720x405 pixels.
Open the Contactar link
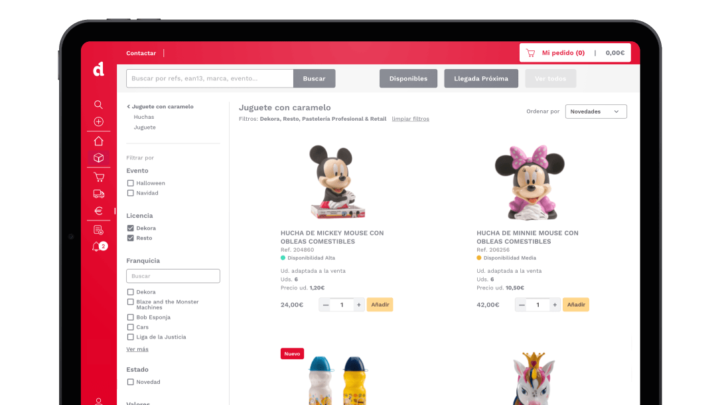pos(141,53)
